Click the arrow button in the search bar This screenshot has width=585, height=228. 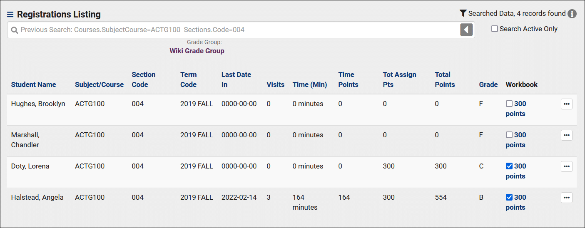click(466, 30)
